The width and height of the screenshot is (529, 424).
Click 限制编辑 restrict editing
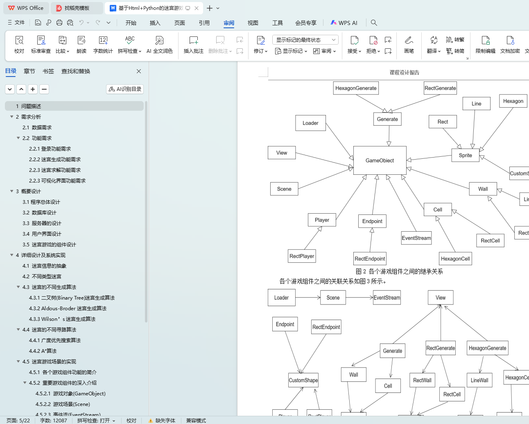pyautogui.click(x=486, y=44)
